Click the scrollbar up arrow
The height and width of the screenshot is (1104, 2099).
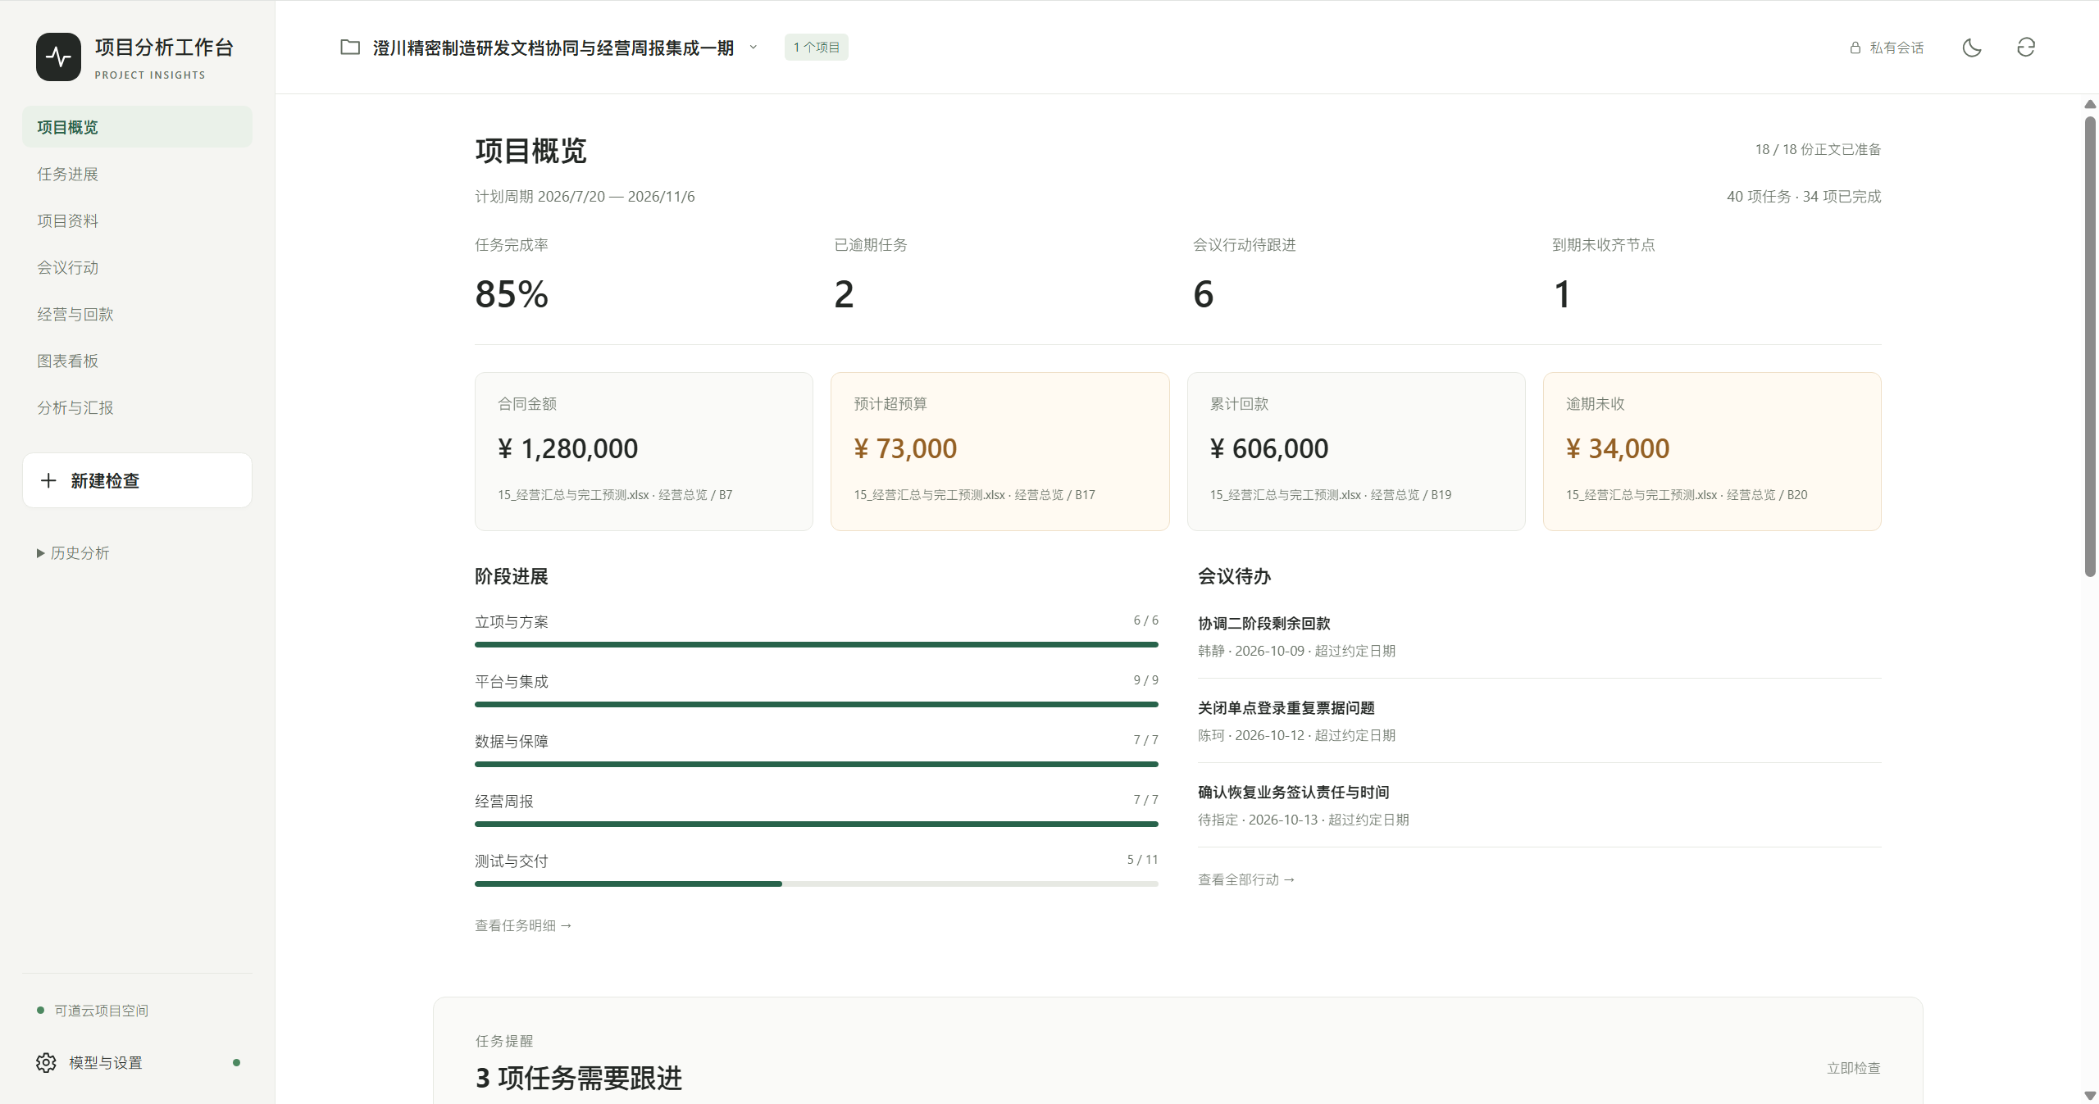click(2090, 104)
